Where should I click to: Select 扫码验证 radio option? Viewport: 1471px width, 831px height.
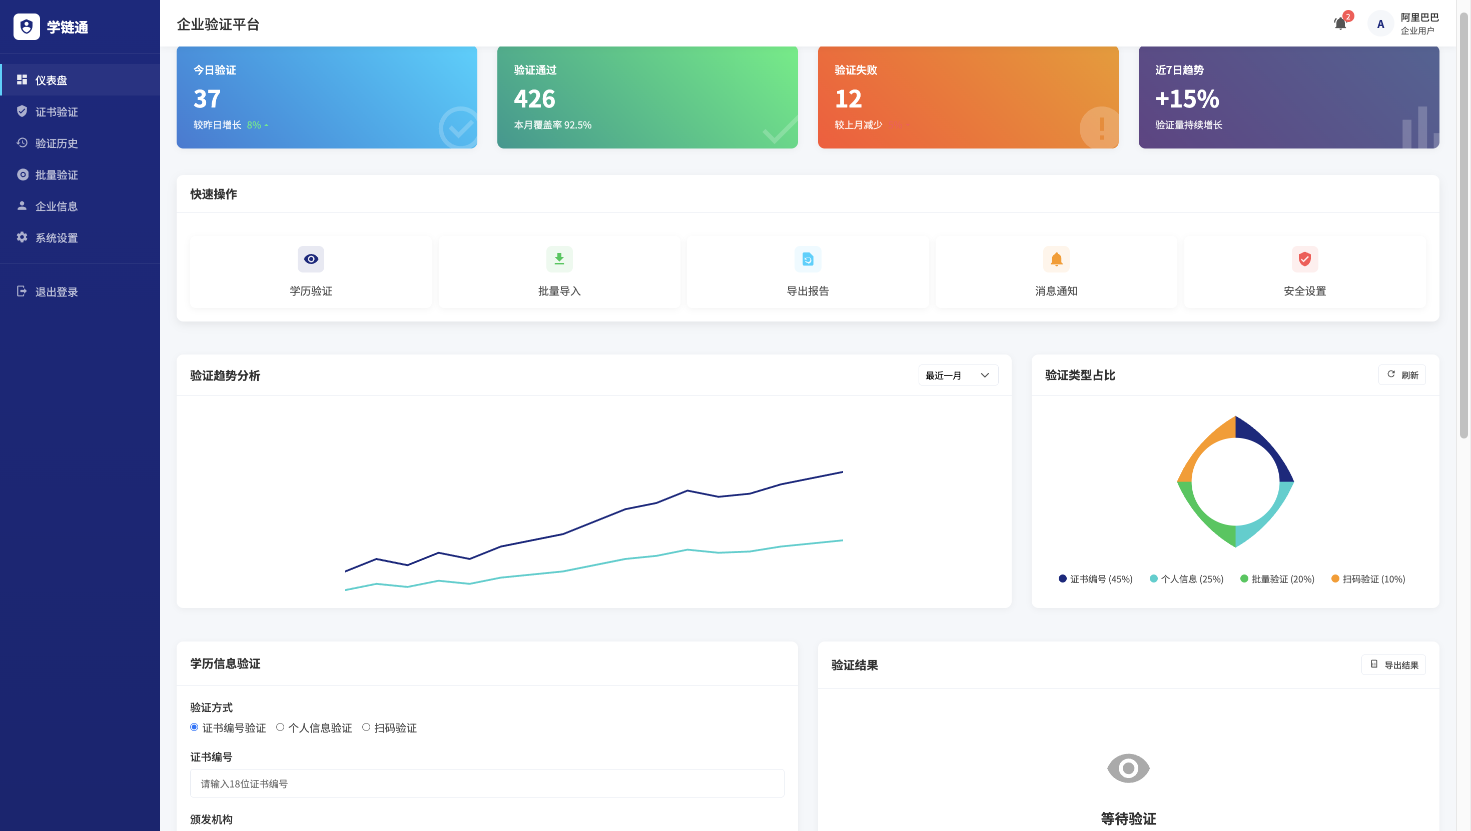point(366,727)
